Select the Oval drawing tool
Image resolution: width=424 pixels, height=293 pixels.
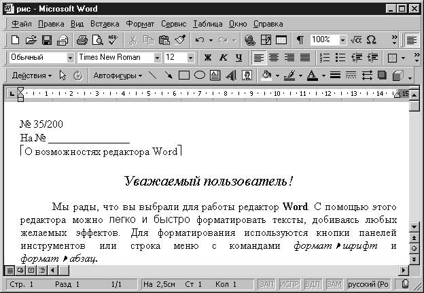click(199, 75)
